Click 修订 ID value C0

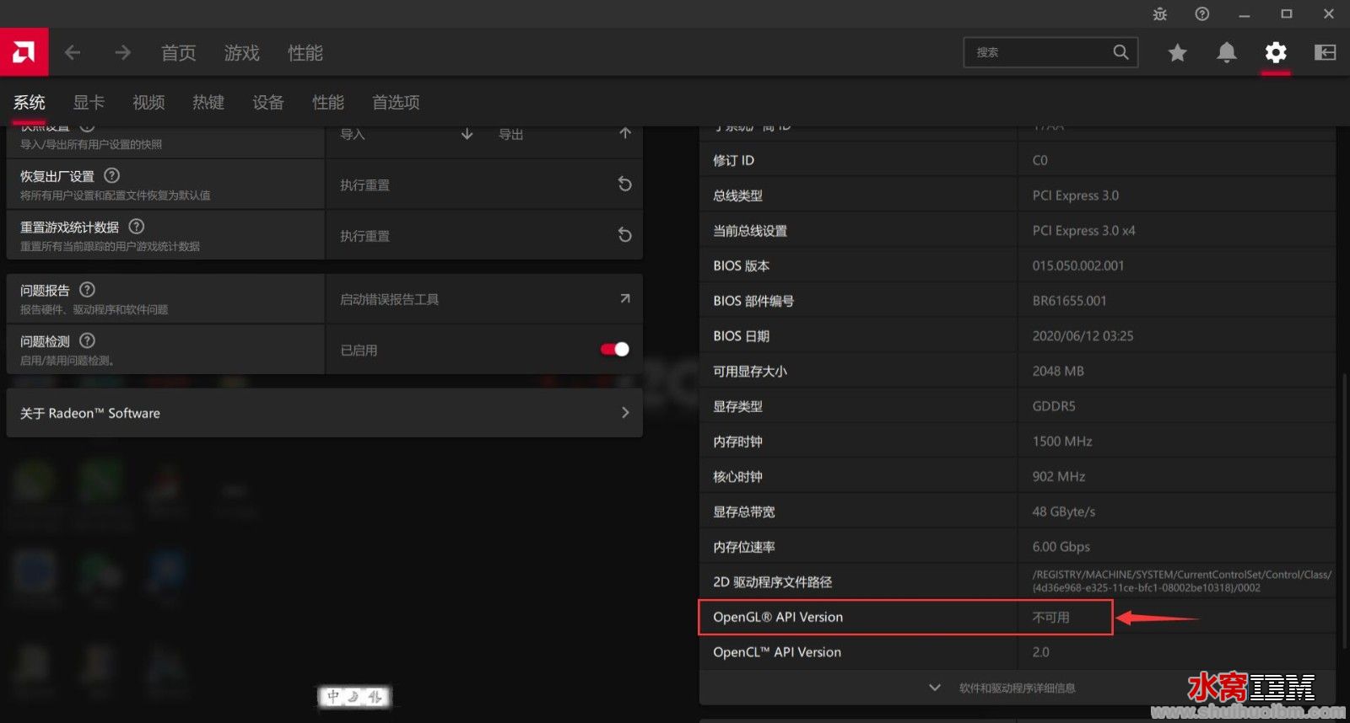(x=1039, y=161)
